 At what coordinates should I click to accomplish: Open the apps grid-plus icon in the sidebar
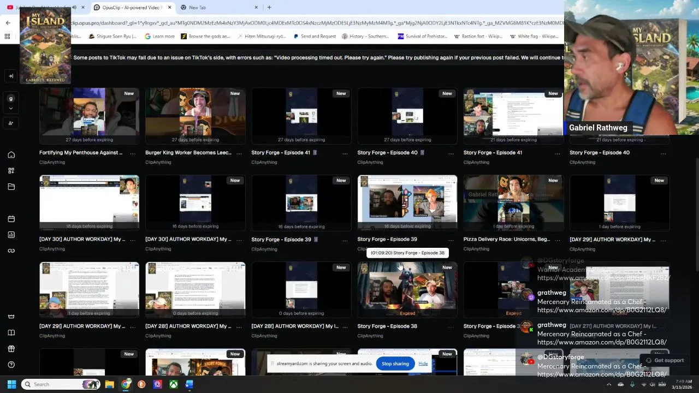[11, 171]
